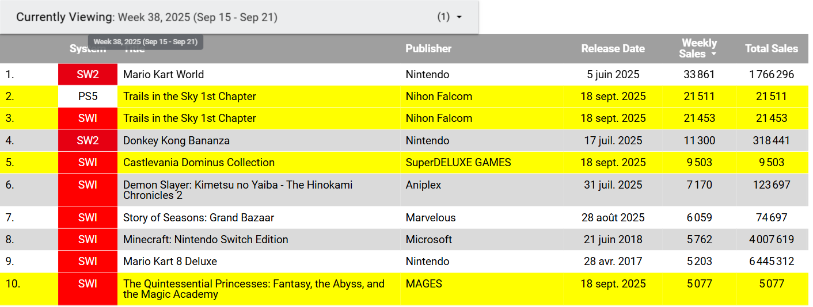The width and height of the screenshot is (813, 307).
Task: Click the Weekly Sales column header
Action: pyautogui.click(x=698, y=48)
